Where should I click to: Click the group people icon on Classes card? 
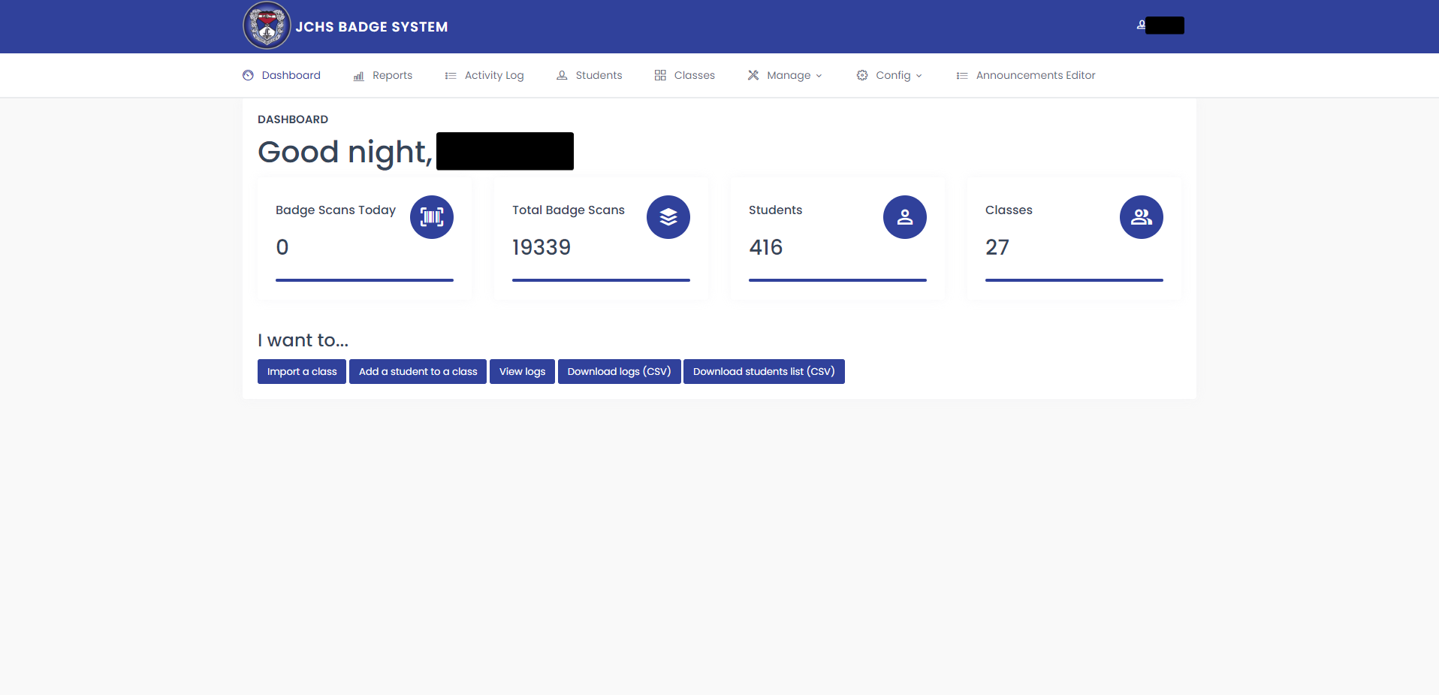pos(1142,217)
